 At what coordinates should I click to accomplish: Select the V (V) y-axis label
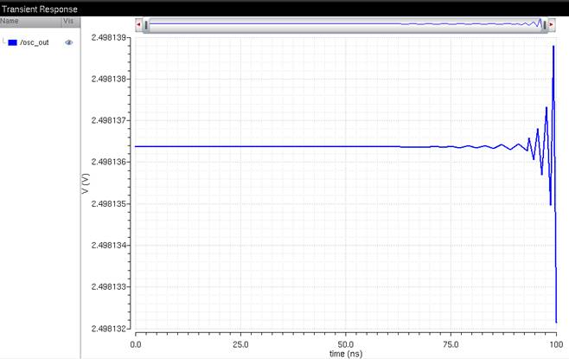pyautogui.click(x=85, y=183)
